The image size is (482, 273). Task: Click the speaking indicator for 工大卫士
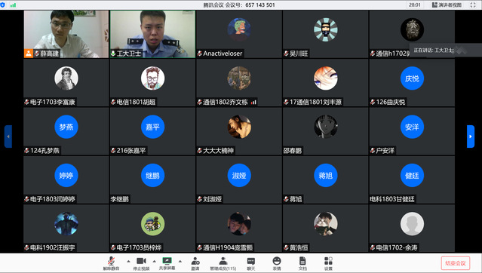434,50
